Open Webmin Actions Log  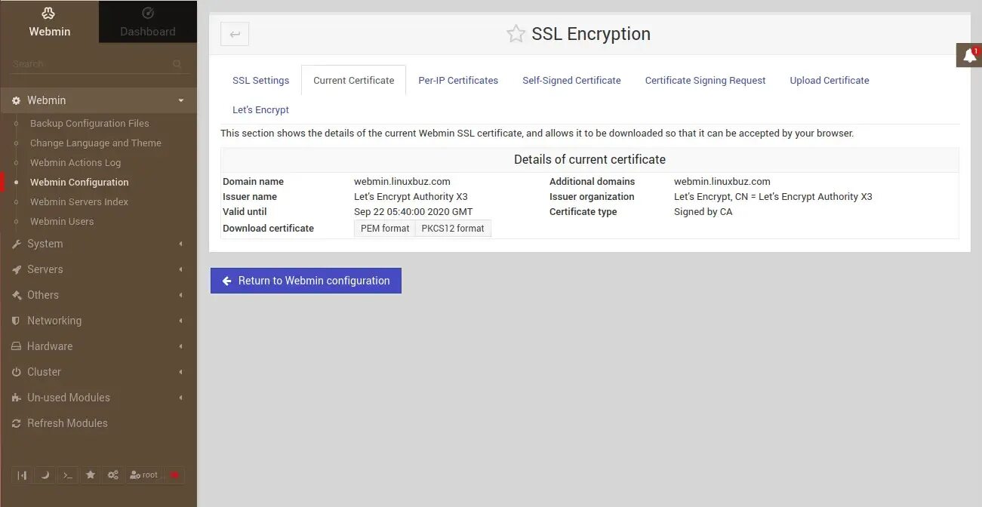(75, 162)
